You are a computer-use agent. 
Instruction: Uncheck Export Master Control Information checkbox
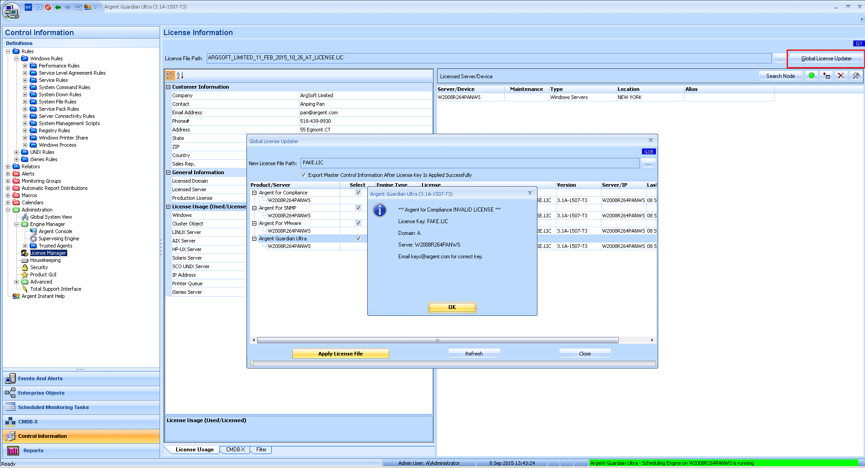(x=303, y=175)
